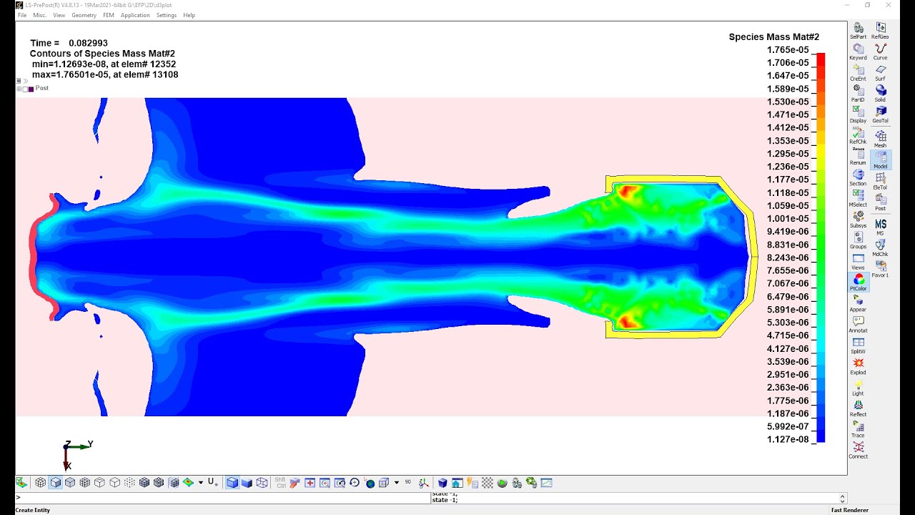This screenshot has height=515, width=915.
Task: Toggle the Shft Ctrl key mode button
Action: (280, 483)
